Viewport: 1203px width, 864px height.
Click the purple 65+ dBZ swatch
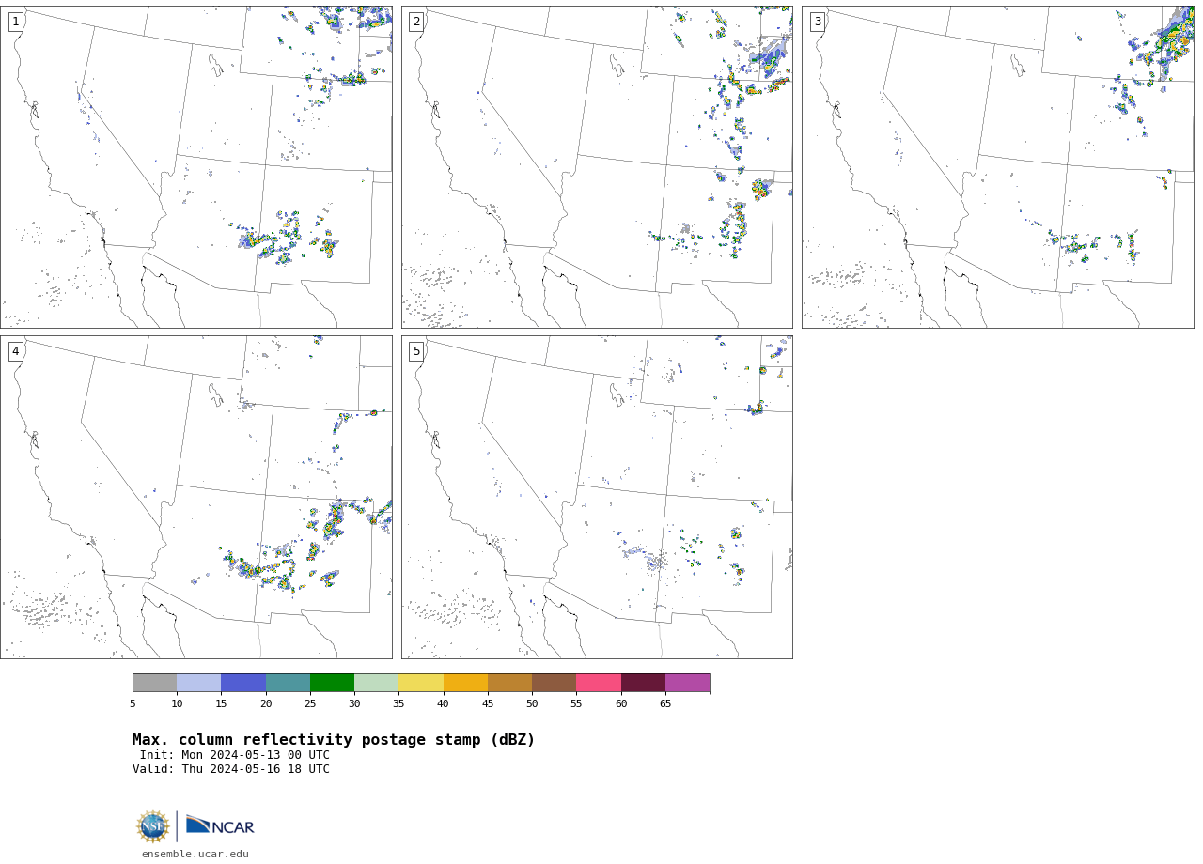click(687, 683)
